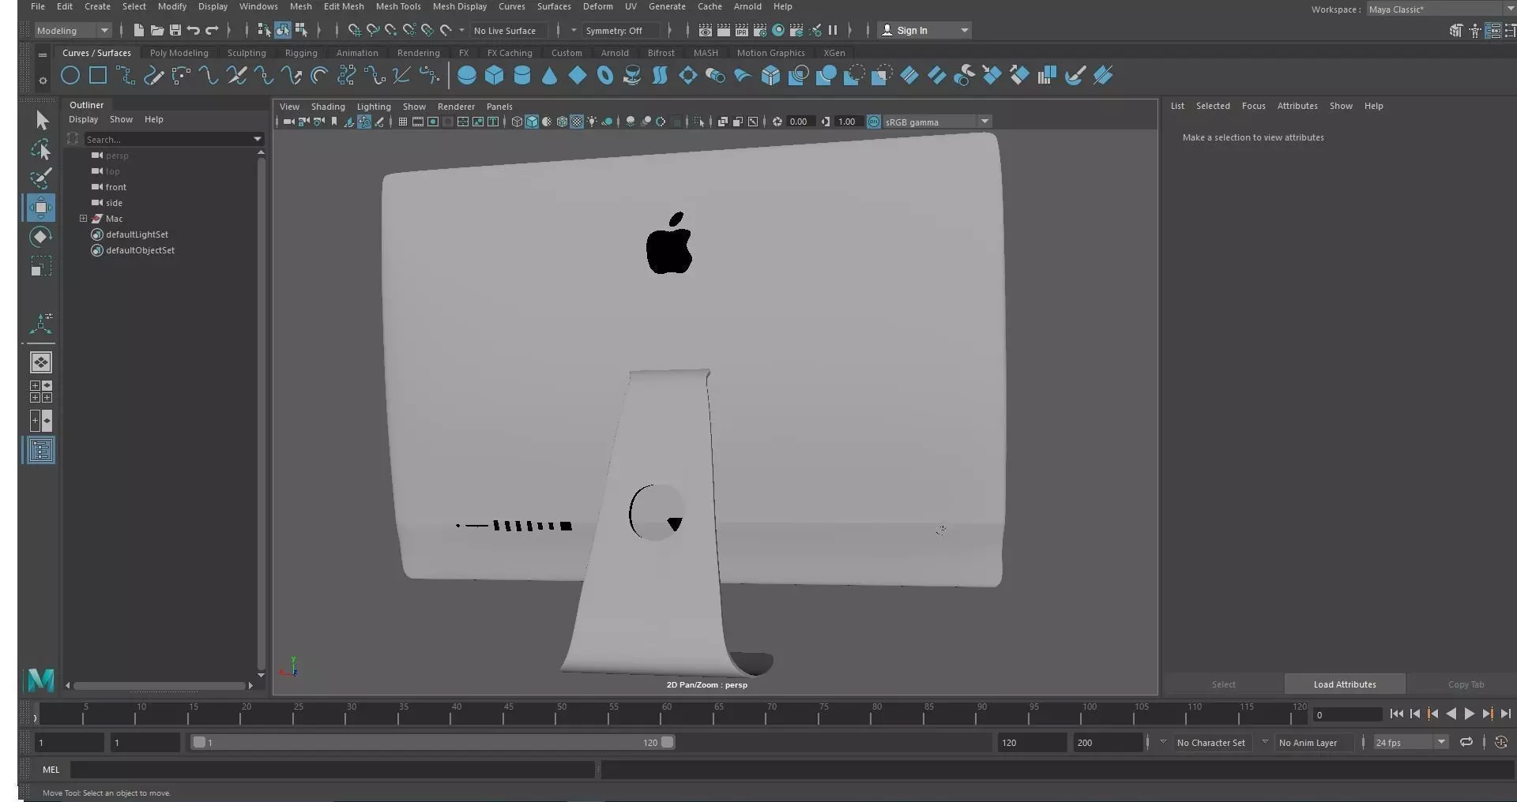Activate the Select tool arrow
Viewport: 1517px width, 802px height.
tap(42, 120)
